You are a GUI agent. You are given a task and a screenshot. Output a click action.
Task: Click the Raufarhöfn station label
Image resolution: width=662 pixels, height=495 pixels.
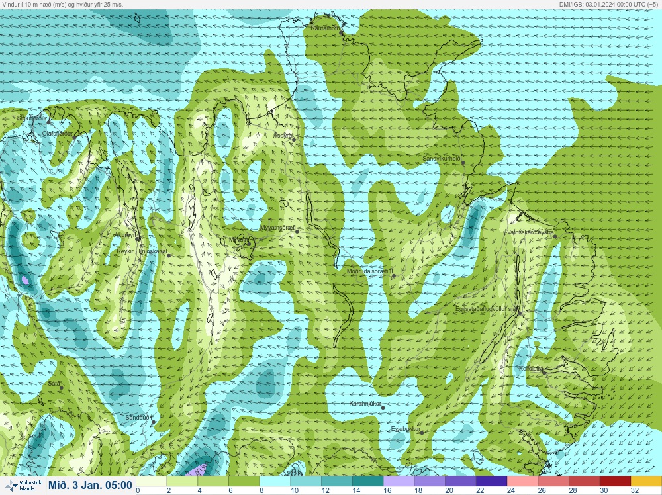tap(325, 28)
